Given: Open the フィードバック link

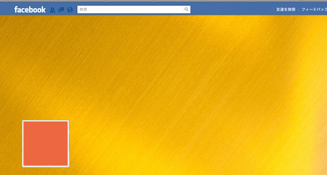Looking at the screenshot, I should [x=314, y=9].
